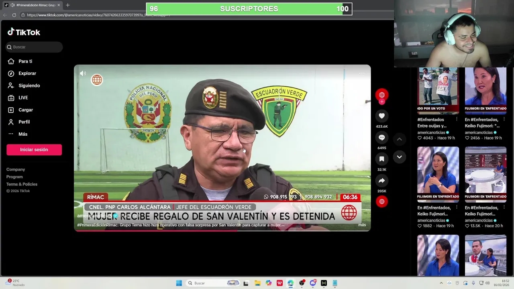This screenshot has width=514, height=289.
Task: Close the #PrimeraEdición Rímac tab
Action: 59,5
